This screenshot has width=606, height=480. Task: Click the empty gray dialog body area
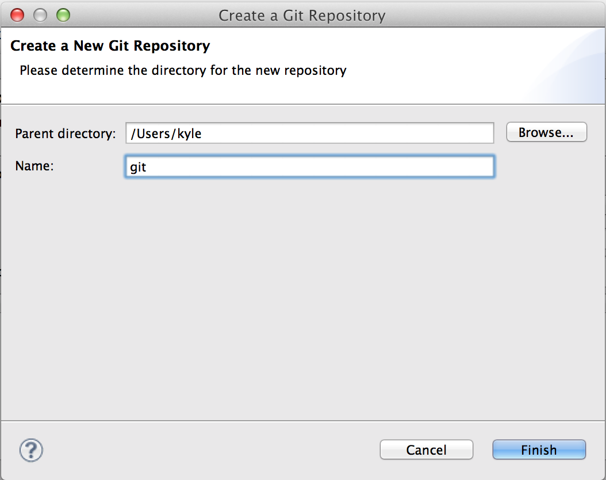point(303,298)
